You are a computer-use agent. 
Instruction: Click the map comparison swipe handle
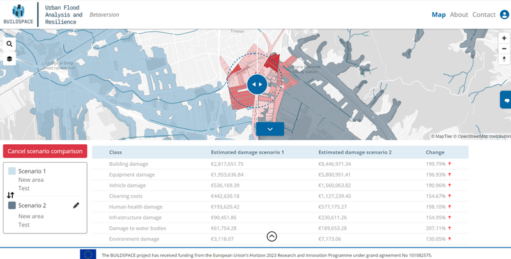pos(257,85)
